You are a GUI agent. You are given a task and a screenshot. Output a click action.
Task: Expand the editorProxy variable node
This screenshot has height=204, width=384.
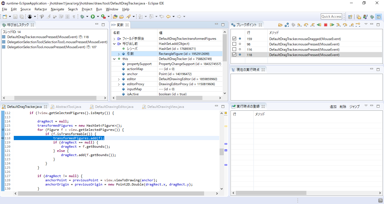tap(119, 84)
